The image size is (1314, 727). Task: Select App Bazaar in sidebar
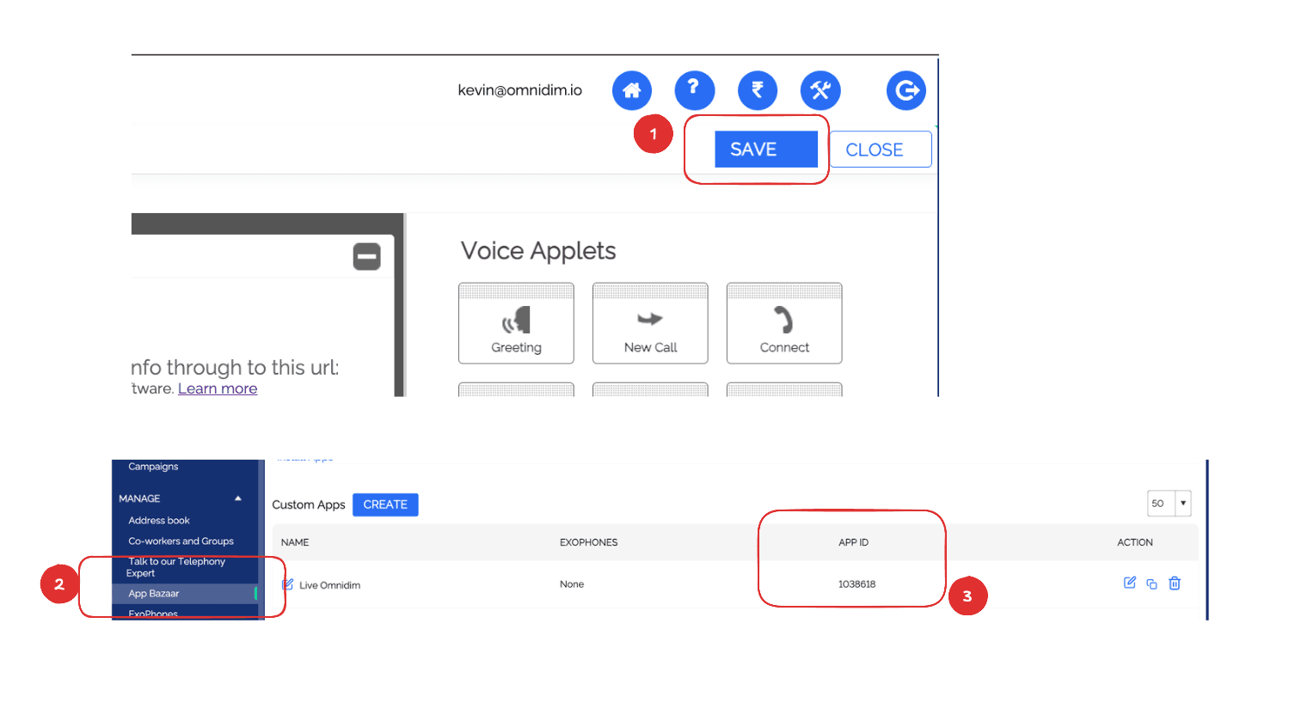click(154, 594)
